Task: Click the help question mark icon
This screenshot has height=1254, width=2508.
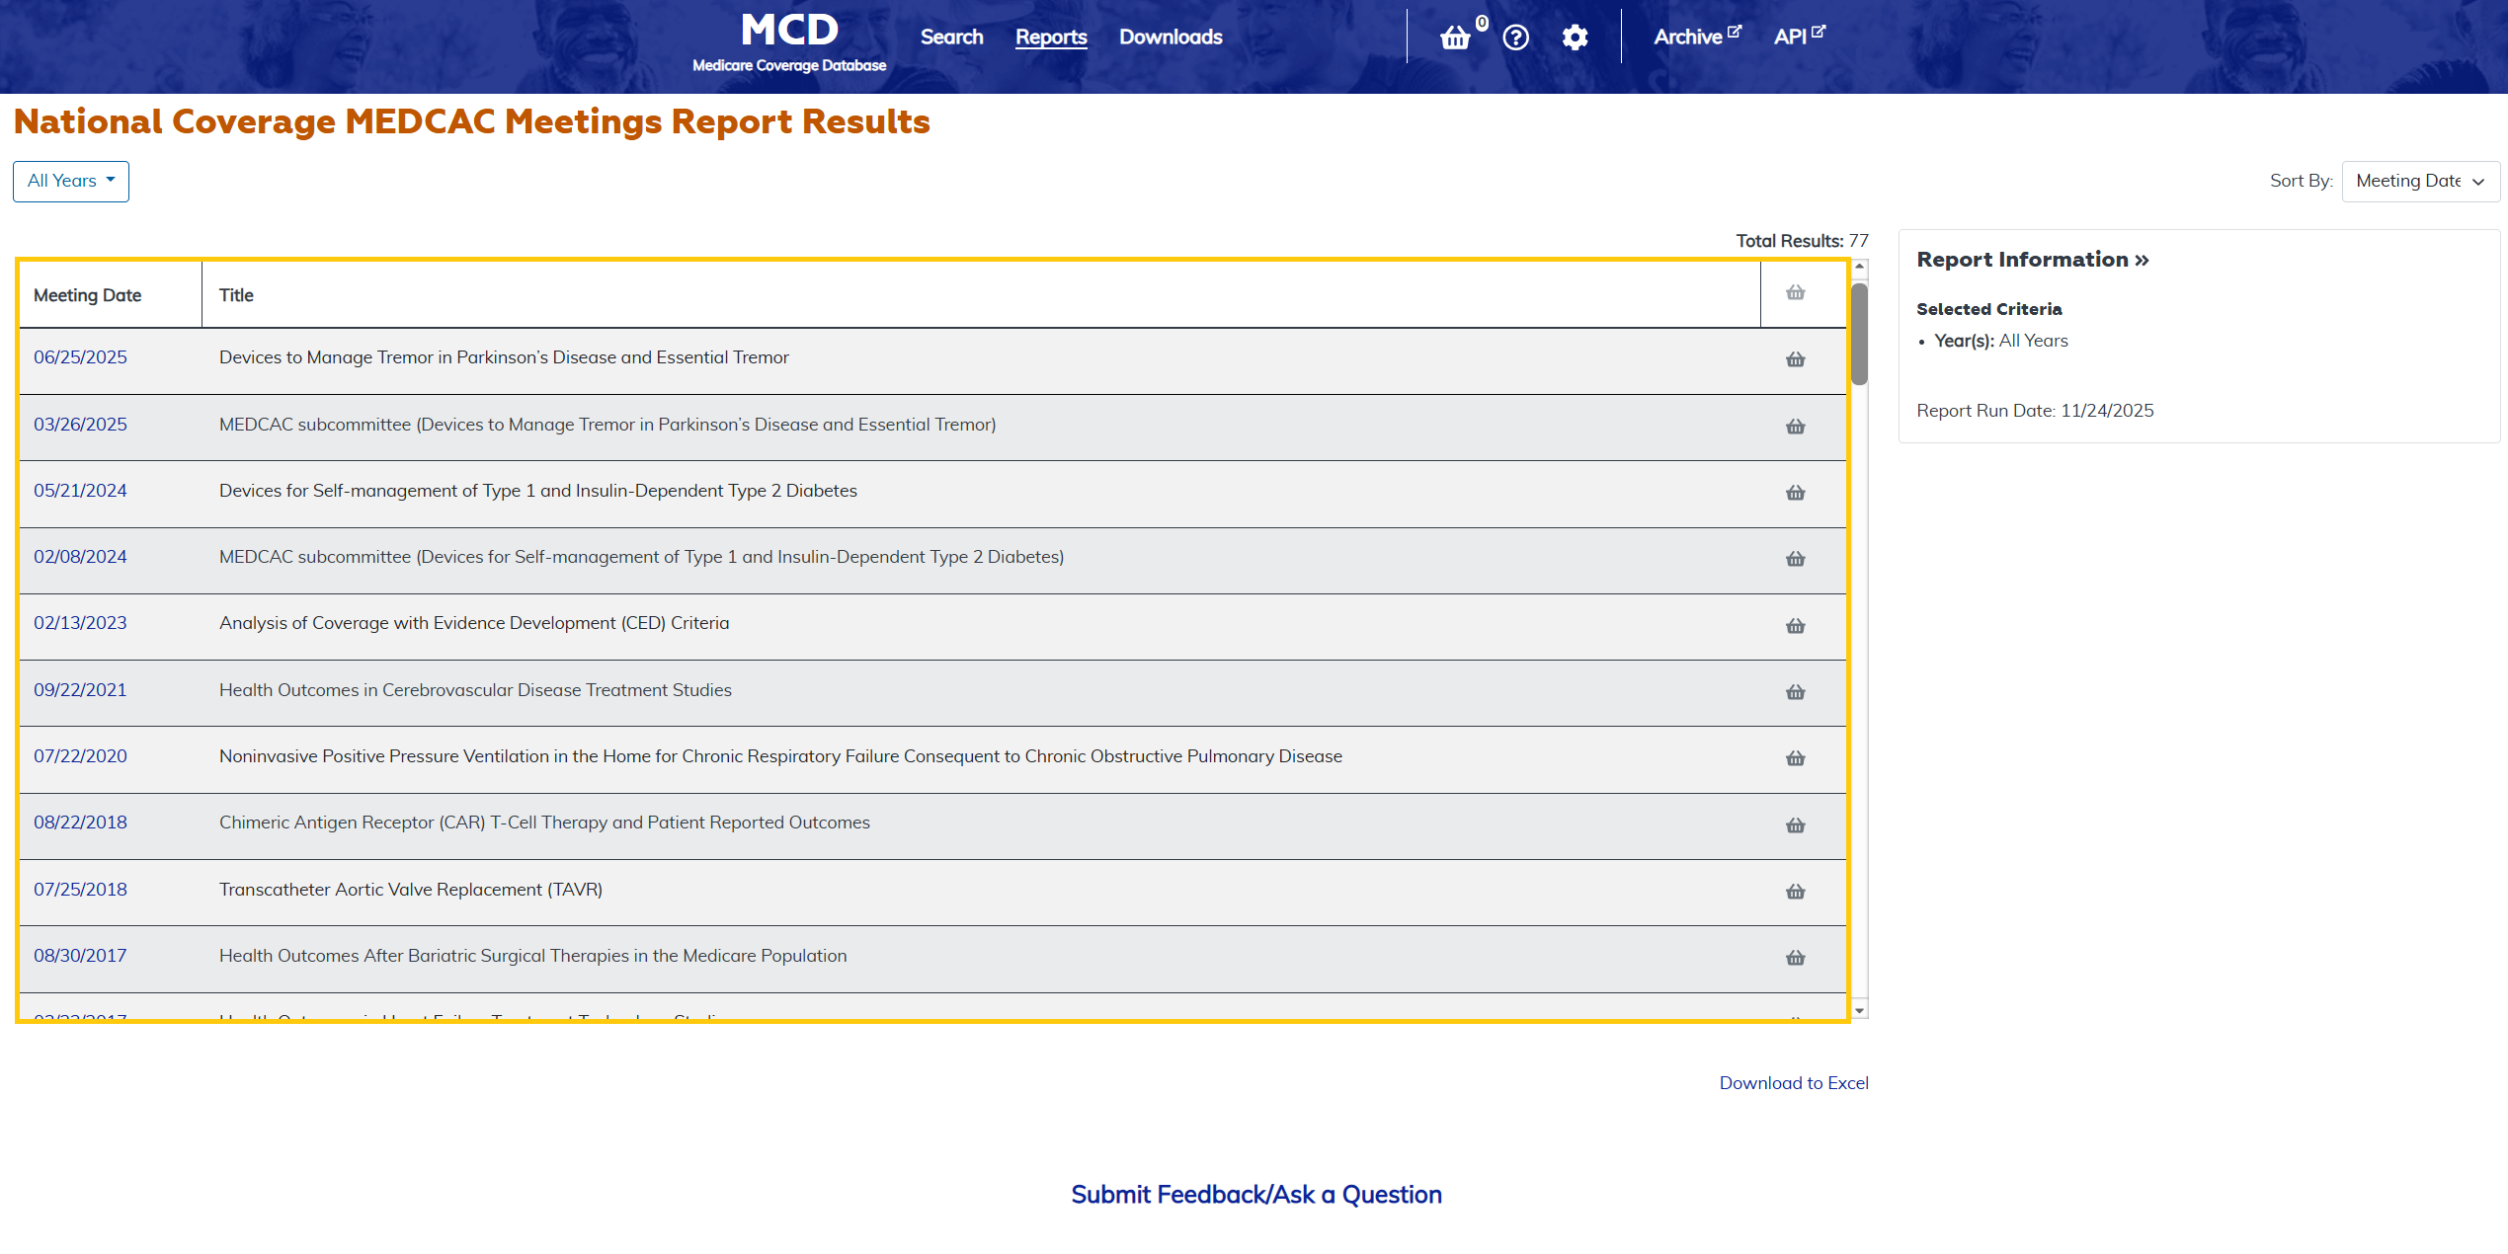Action: click(x=1515, y=38)
